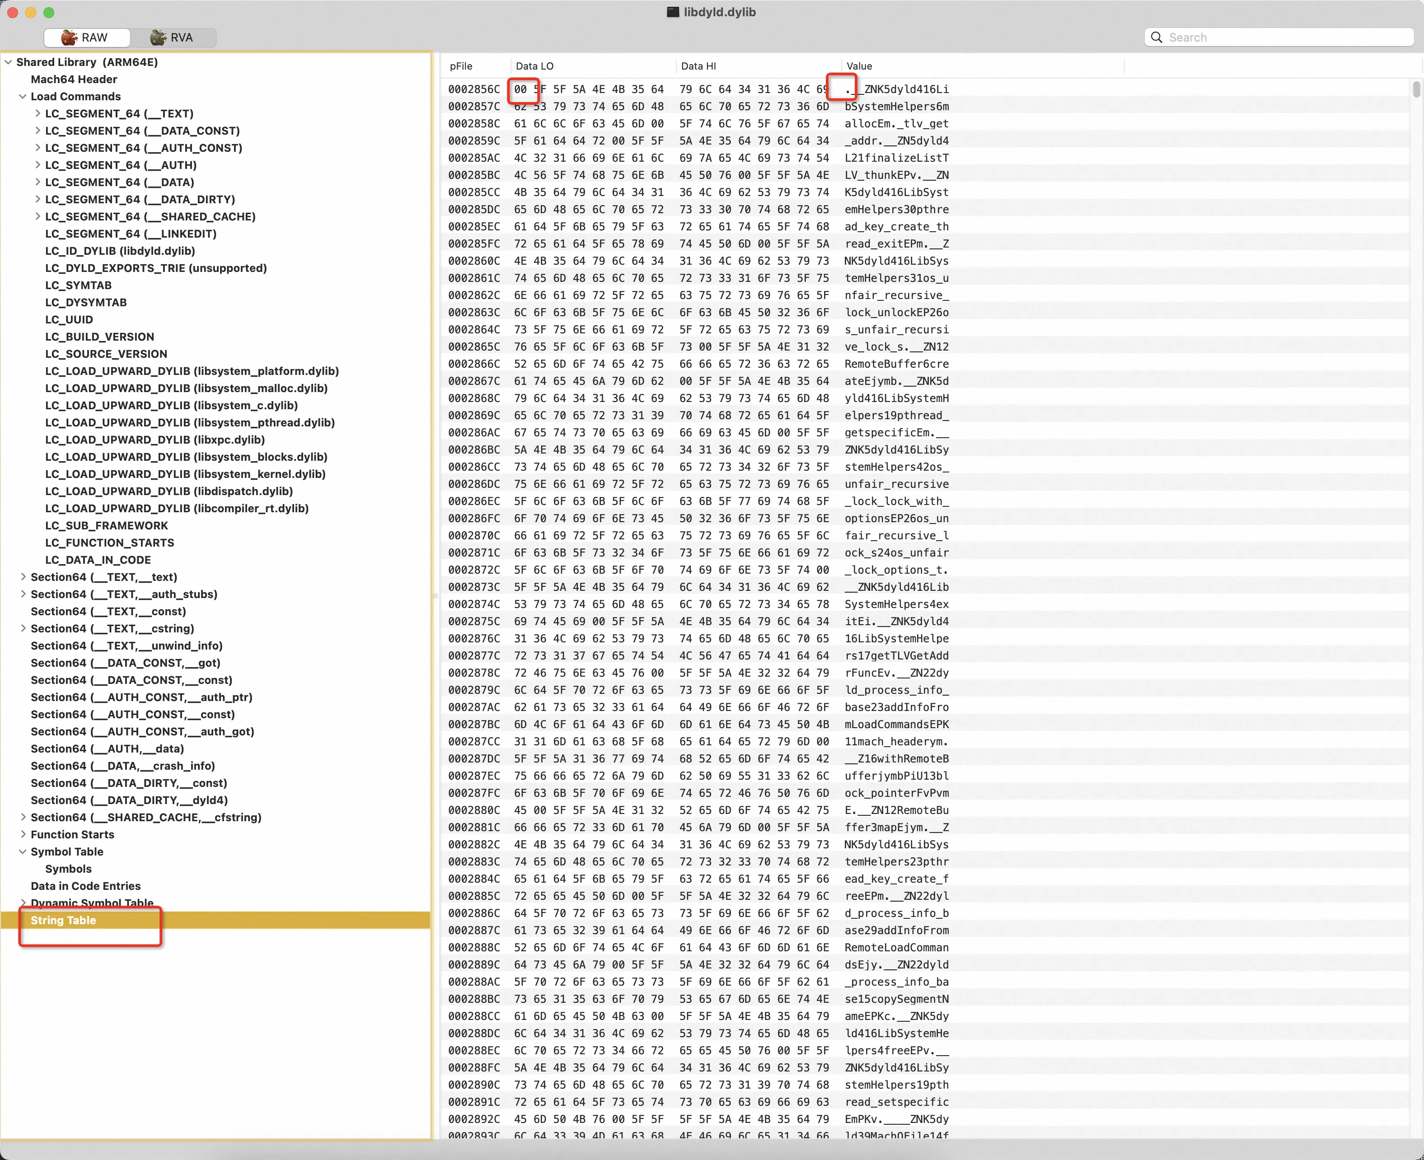Select Data in Code Entries item
The height and width of the screenshot is (1160, 1424).
(85, 886)
